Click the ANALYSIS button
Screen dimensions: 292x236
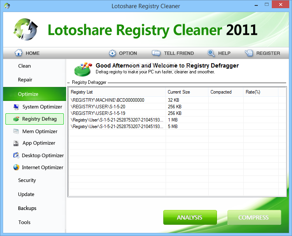coord(190,217)
